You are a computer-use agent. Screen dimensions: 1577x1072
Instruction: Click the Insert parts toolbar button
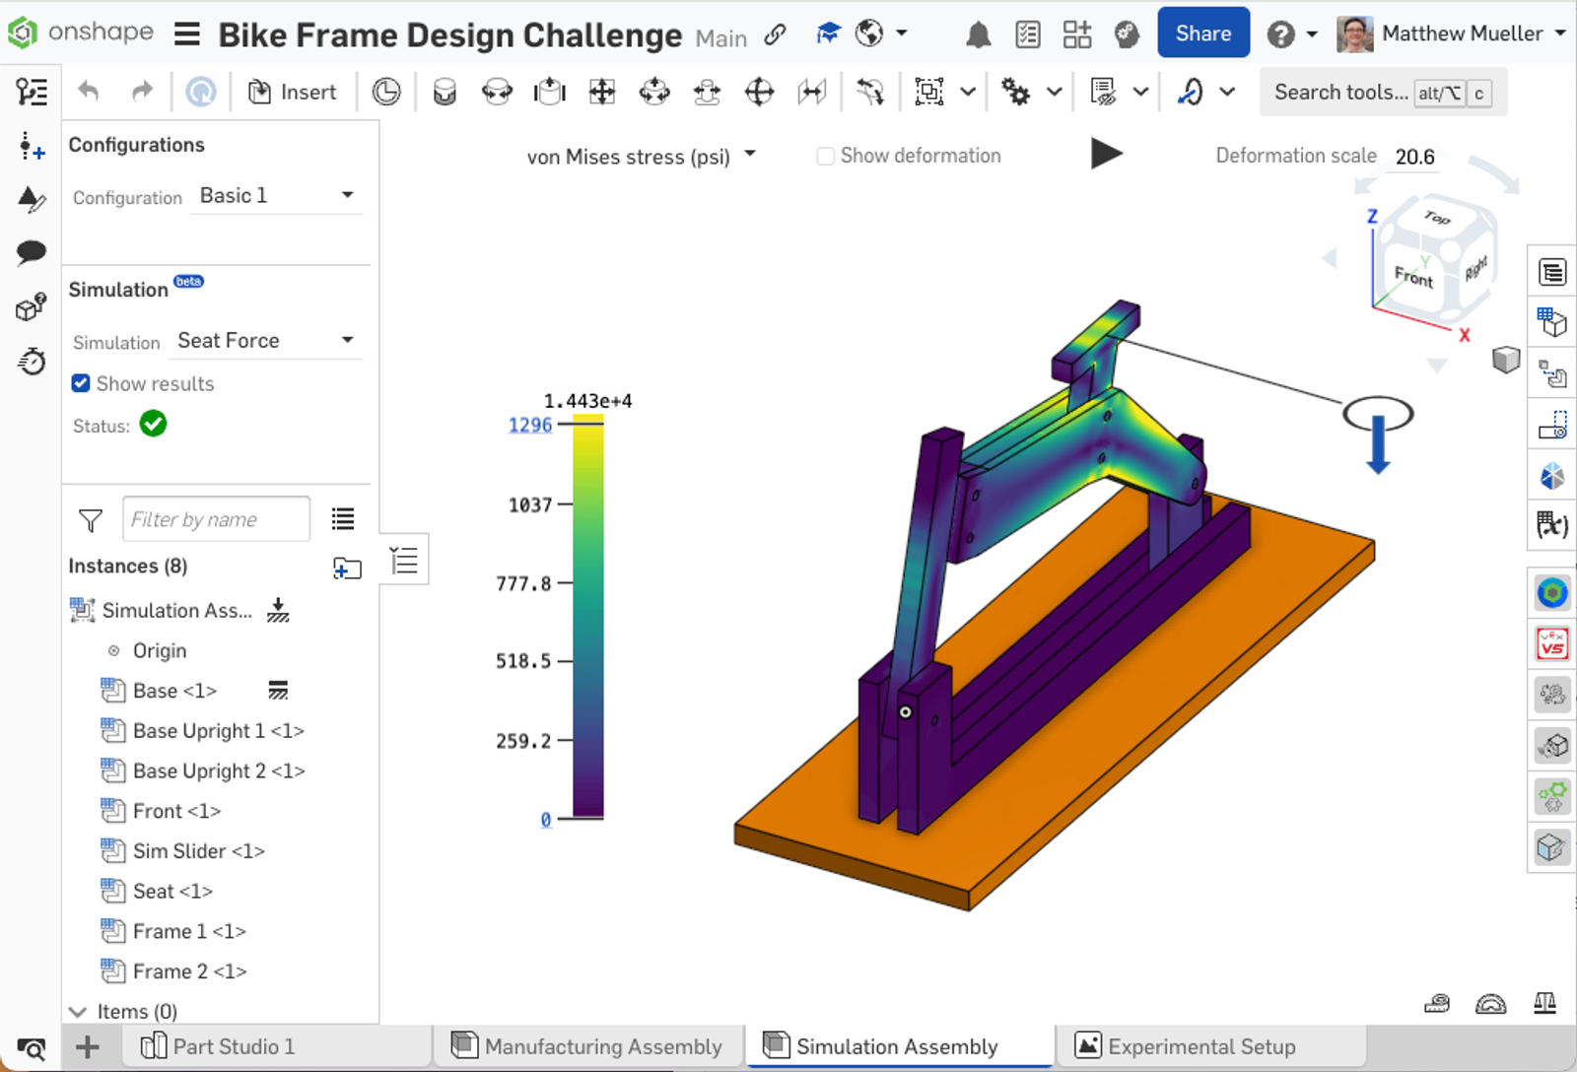coord(292,93)
